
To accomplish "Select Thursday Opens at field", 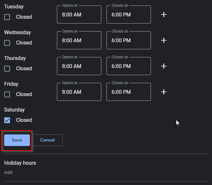I will [79, 66].
